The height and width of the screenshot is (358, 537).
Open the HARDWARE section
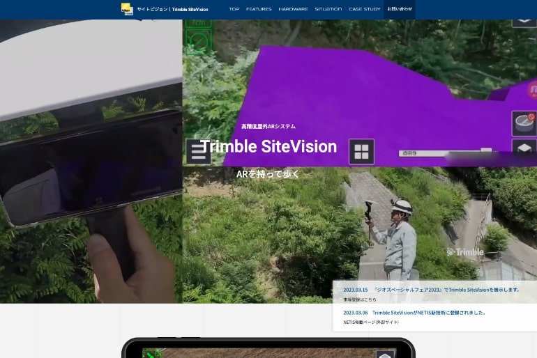293,9
